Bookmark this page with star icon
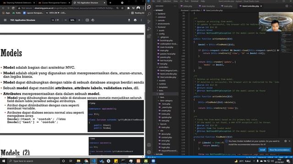Image resolution: width=293 pixels, height=164 pixels. (122, 8)
